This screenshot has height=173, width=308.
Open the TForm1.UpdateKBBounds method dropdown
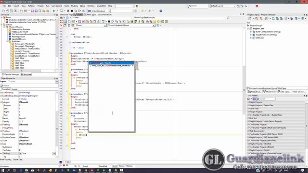154,25
